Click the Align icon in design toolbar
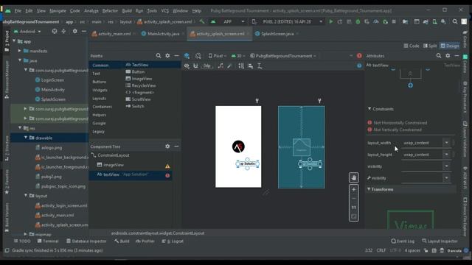The width and height of the screenshot is (472, 265). [250, 66]
